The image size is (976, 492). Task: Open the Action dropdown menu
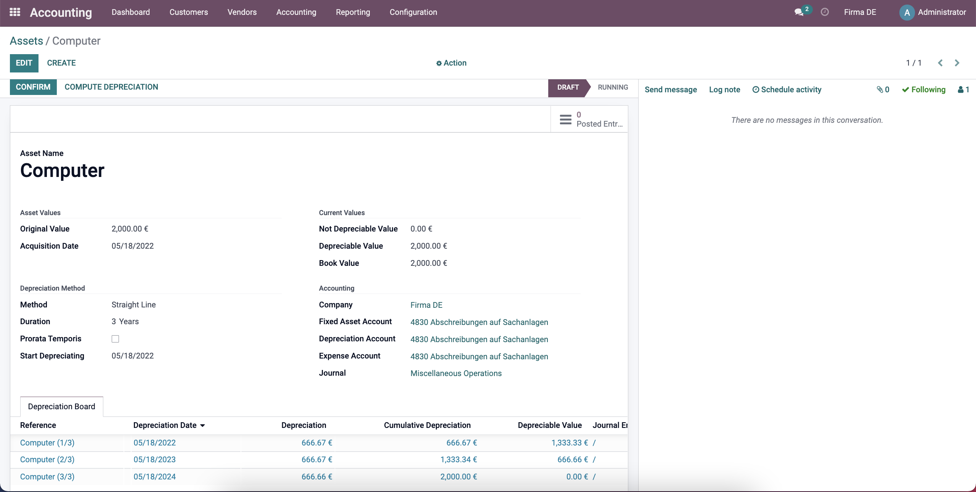tap(451, 63)
